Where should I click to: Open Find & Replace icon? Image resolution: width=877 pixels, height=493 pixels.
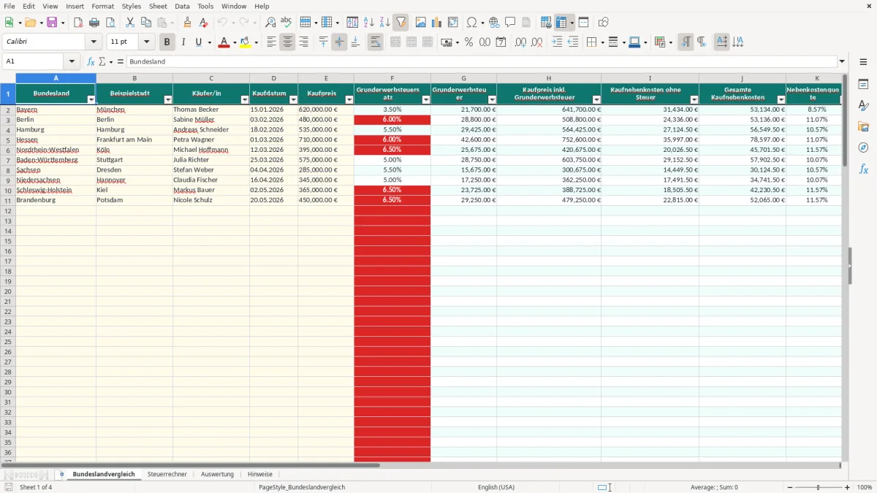coord(270,23)
